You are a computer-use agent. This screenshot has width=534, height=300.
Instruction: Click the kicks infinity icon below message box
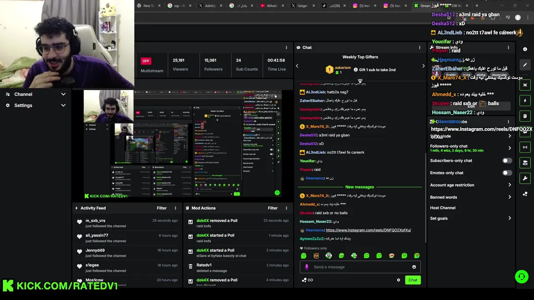[307, 280]
